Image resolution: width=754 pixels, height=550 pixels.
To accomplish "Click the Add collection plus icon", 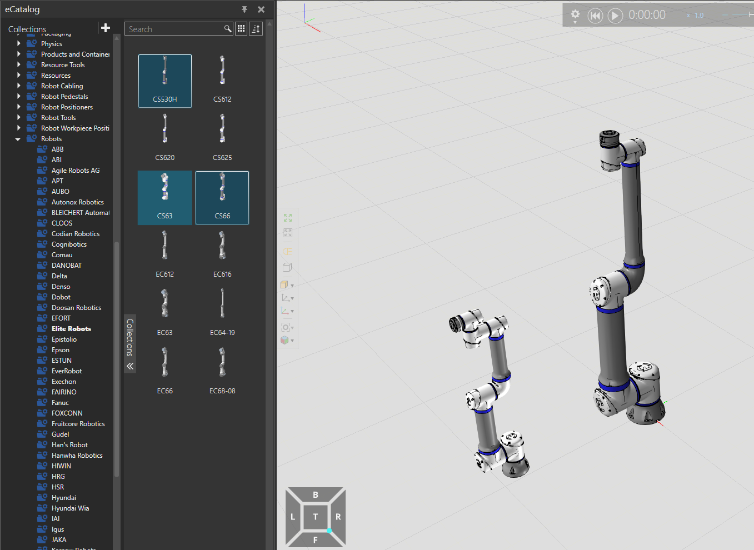I will tap(106, 28).
